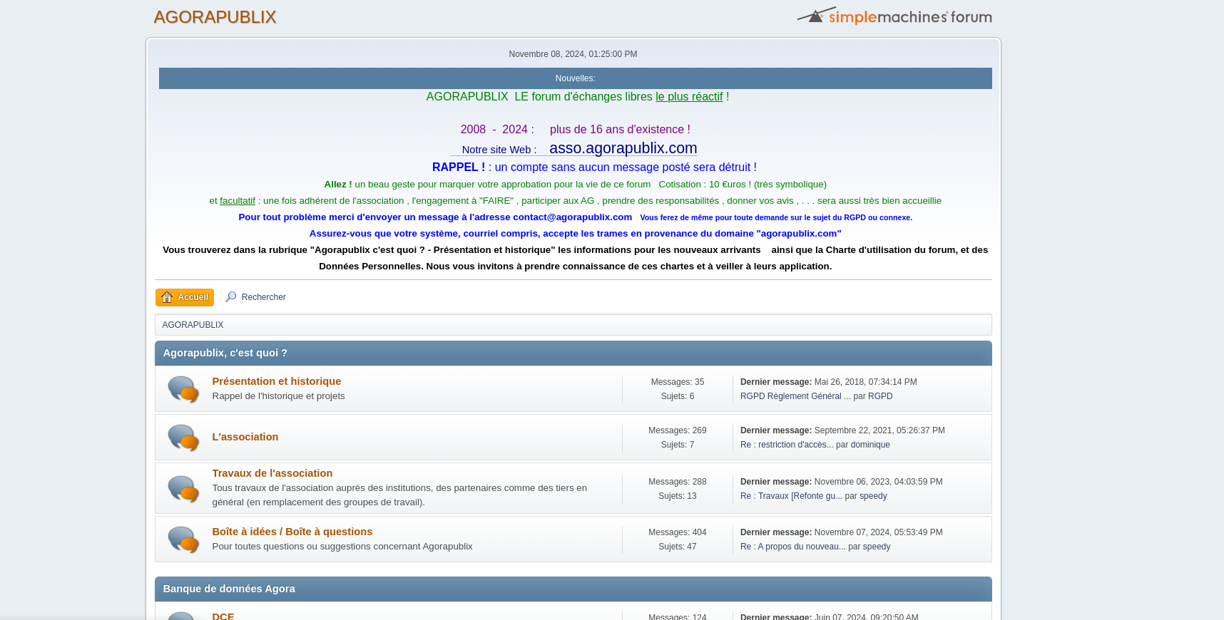Open speedy's profile in the Travaux row

point(873,496)
